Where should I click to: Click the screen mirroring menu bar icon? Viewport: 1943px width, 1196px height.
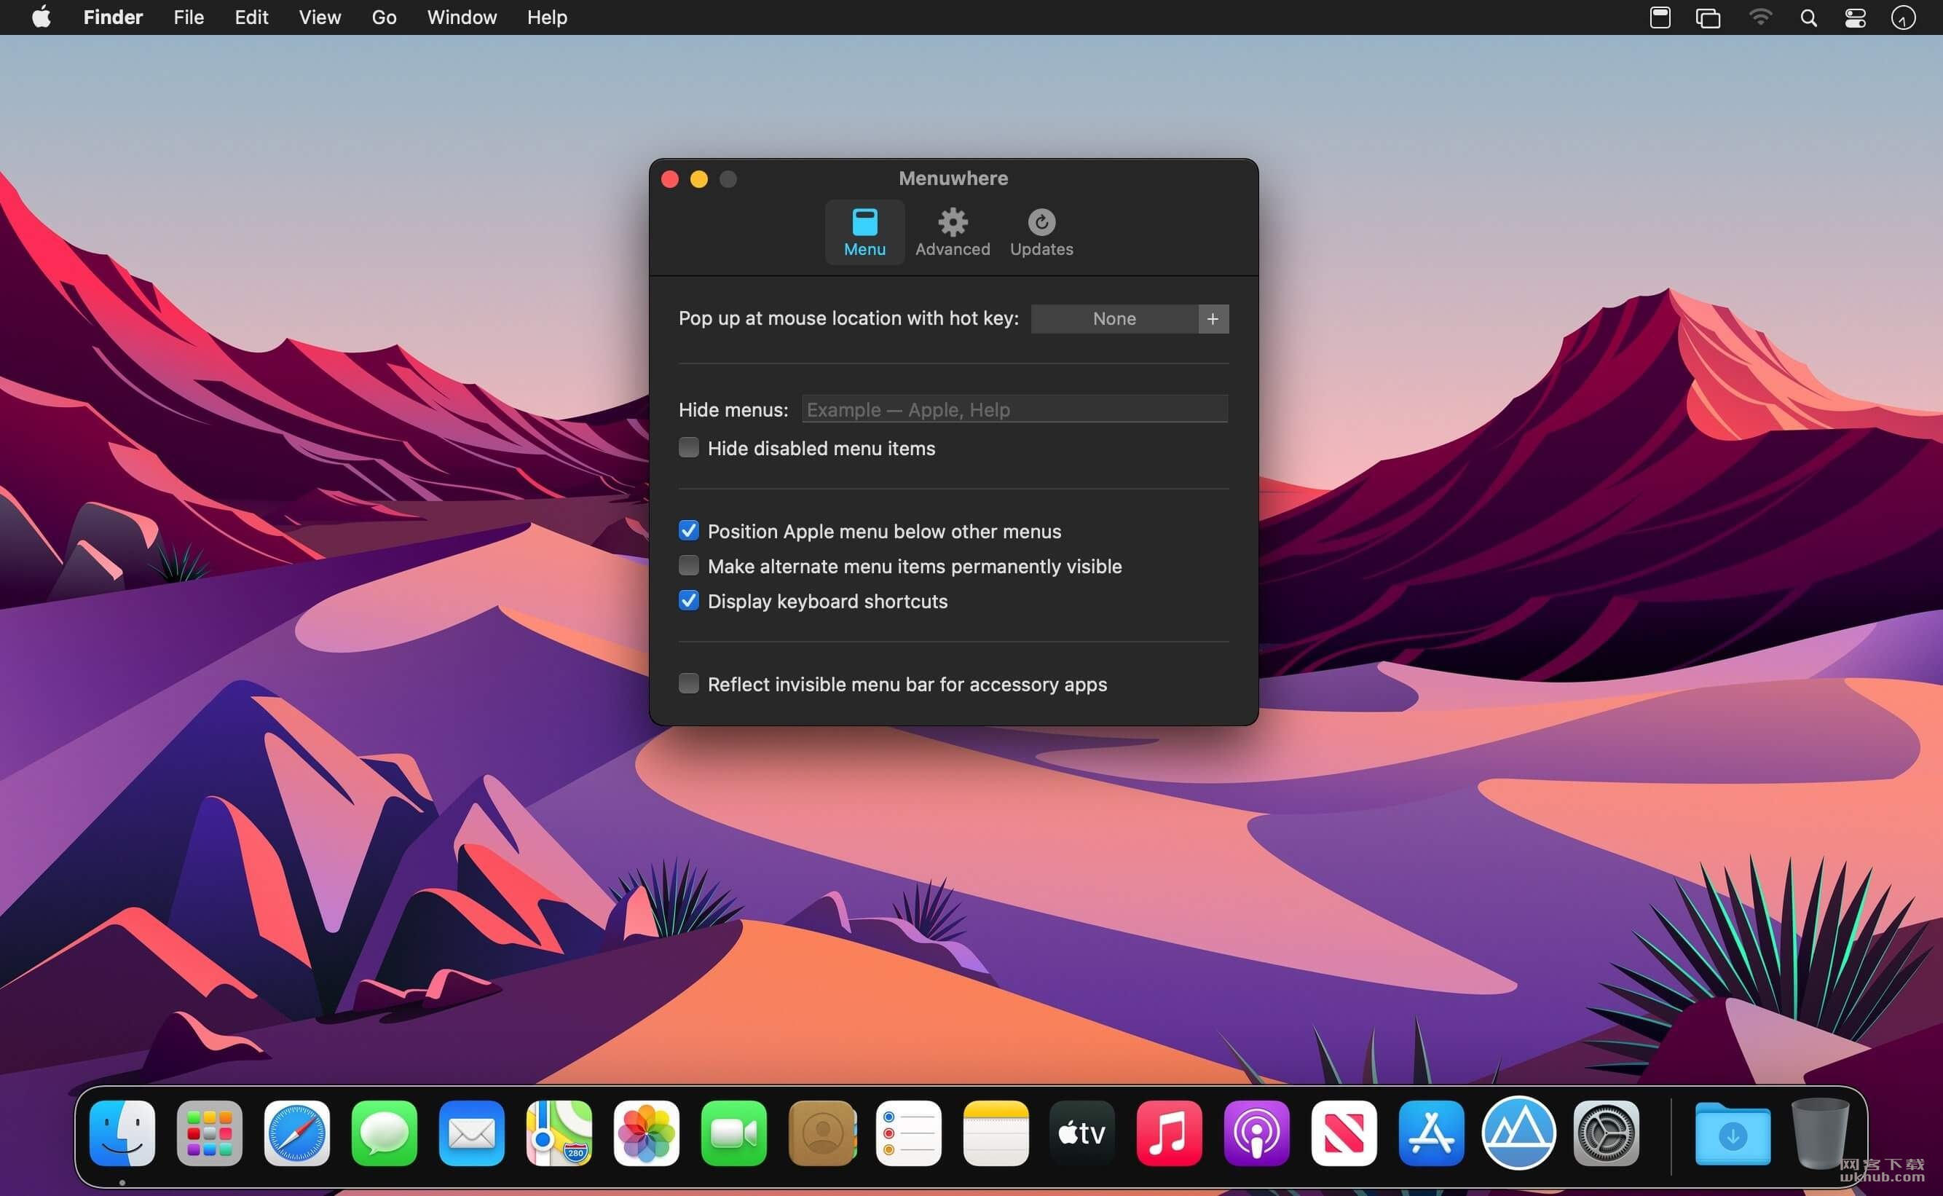click(x=1708, y=17)
